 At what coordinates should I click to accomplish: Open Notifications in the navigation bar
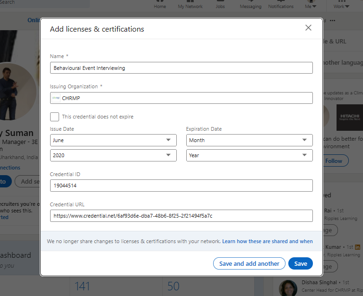(x=281, y=5)
